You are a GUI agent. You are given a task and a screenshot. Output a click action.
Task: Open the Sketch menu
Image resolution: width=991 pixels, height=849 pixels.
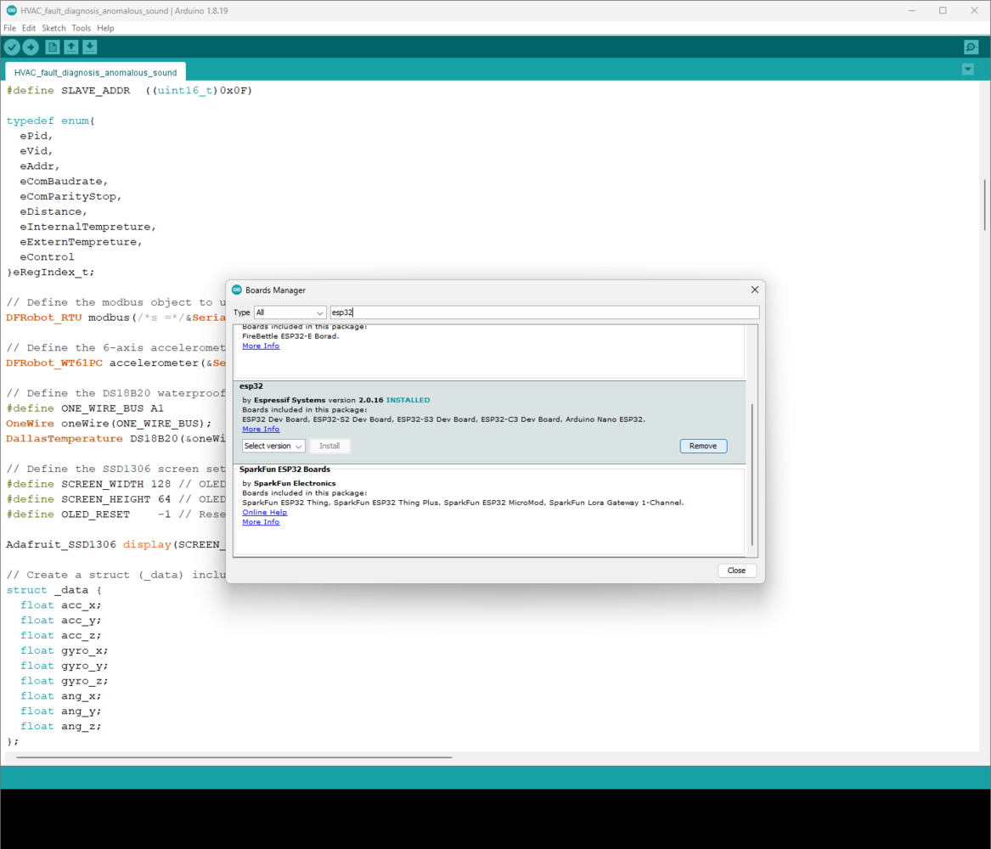pyautogui.click(x=53, y=28)
